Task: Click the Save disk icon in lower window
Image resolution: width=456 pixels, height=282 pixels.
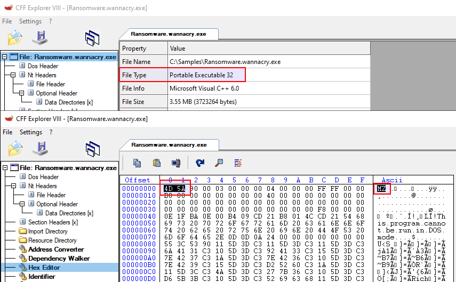Action: point(40,149)
